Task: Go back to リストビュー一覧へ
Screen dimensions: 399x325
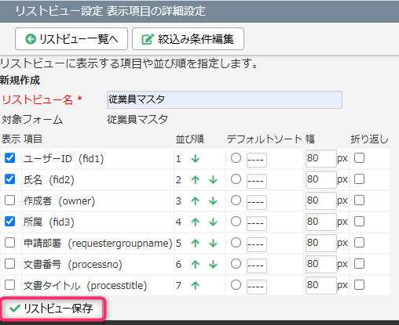Action: [71, 39]
